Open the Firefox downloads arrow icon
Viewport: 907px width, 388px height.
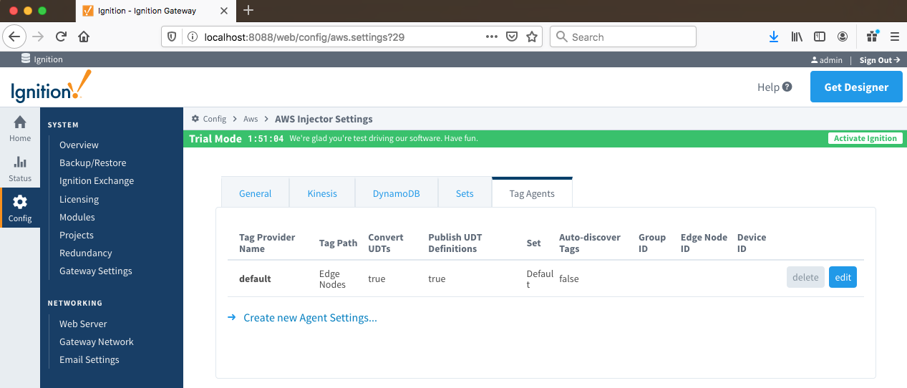(x=774, y=37)
